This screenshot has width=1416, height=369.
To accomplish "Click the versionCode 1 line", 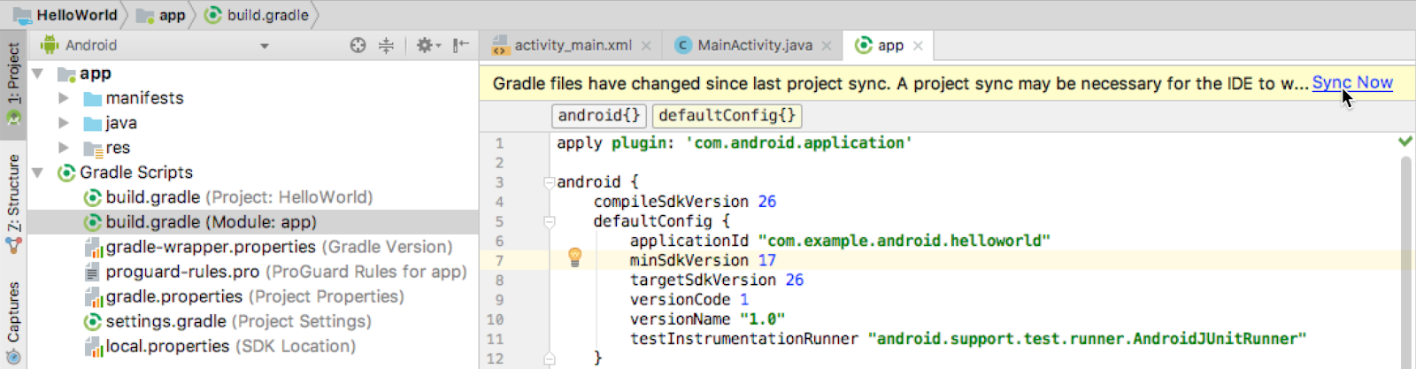I will [x=689, y=299].
